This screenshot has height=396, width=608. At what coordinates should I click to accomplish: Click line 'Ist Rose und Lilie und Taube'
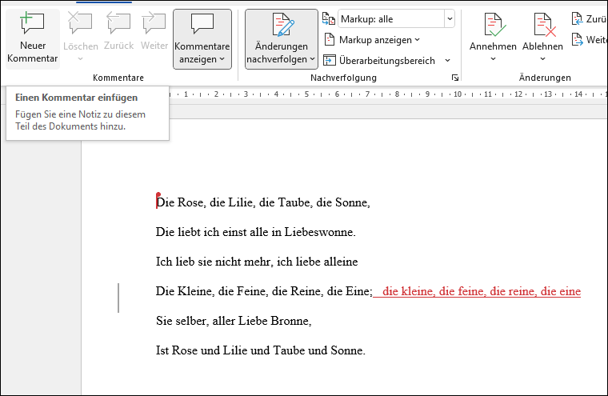pos(261,350)
